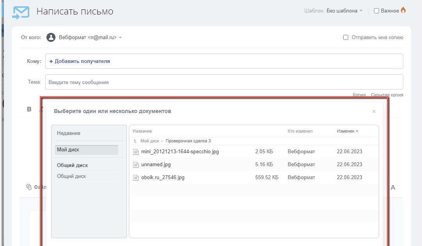Click Добавить получателя link
Viewport: 422px width, 246px height.
(x=80, y=61)
